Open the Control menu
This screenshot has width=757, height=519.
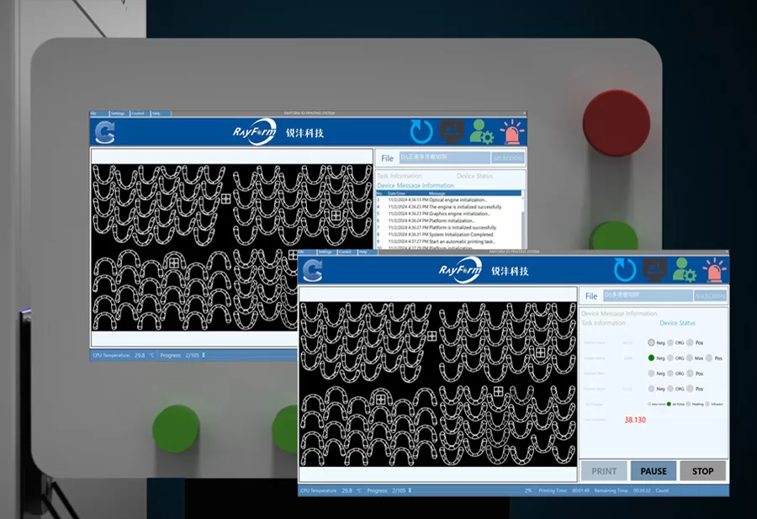(x=345, y=252)
